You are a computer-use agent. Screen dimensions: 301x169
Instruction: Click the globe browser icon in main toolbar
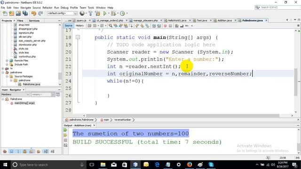pyautogui.click(x=82, y=13)
